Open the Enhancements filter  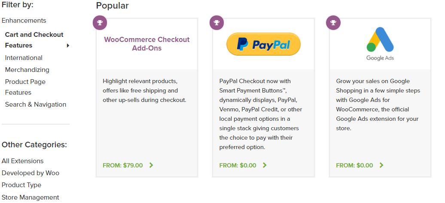[24, 21]
